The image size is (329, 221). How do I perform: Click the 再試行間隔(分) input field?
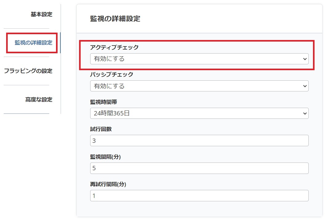click(199, 195)
